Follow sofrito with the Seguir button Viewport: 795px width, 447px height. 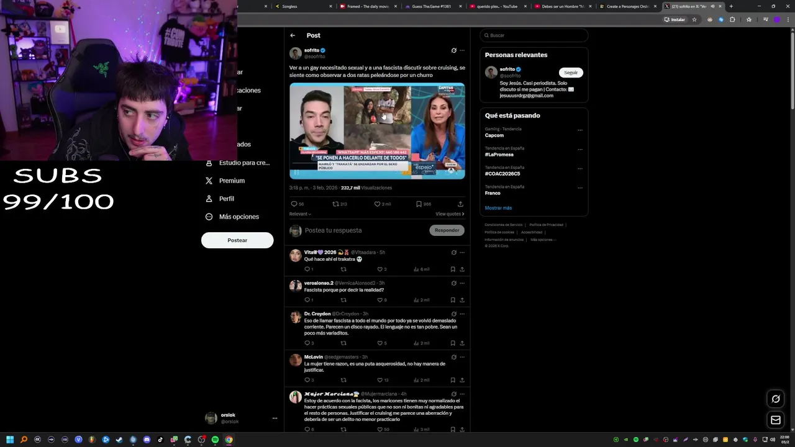[x=571, y=73]
